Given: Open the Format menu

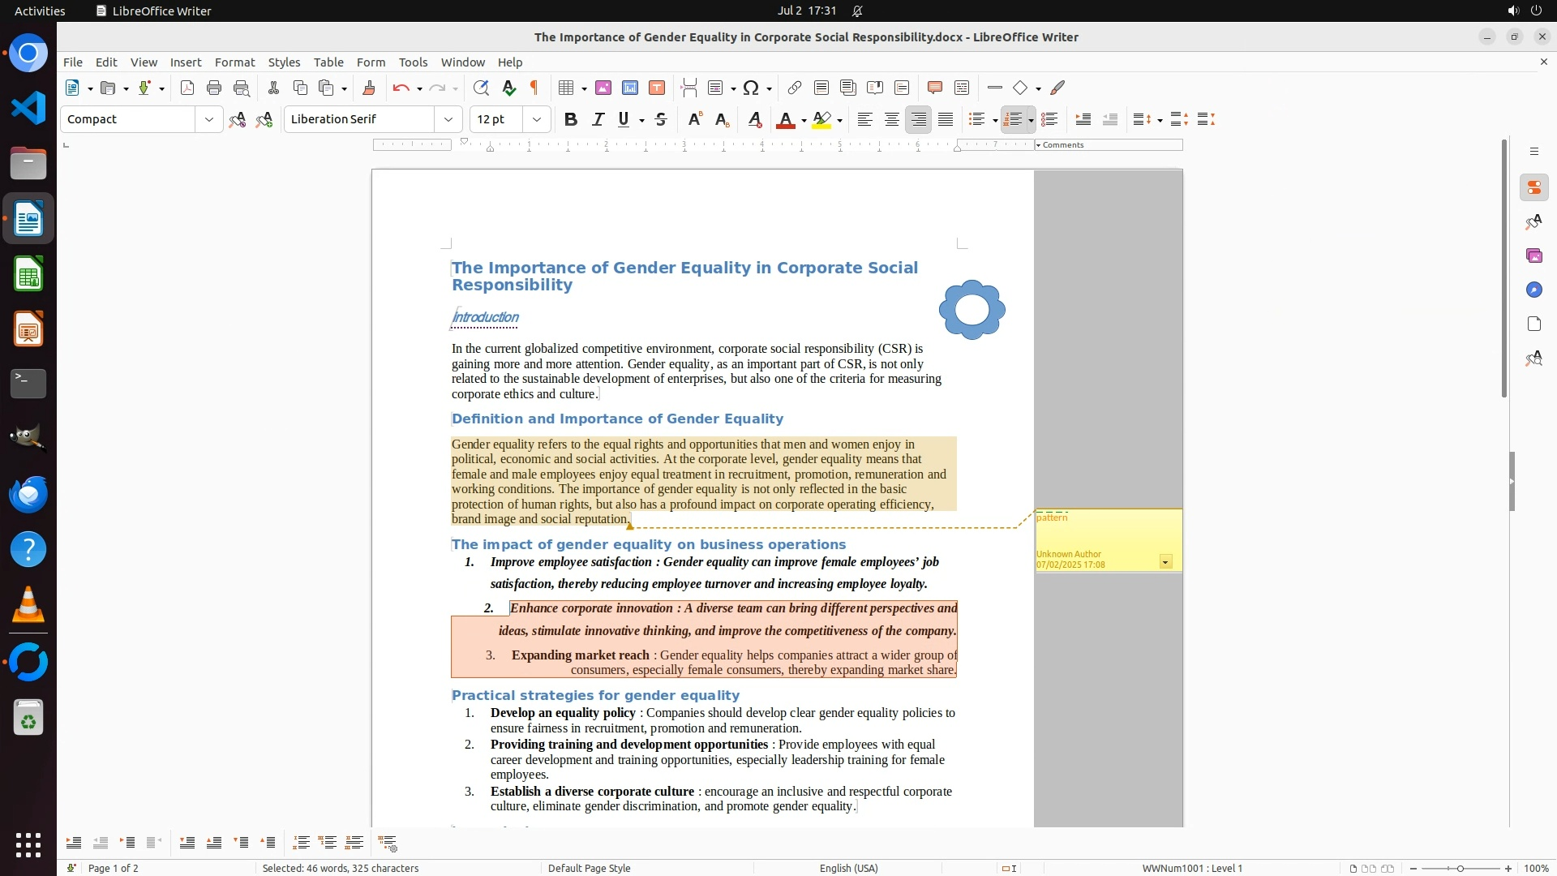Looking at the screenshot, I should (x=234, y=62).
